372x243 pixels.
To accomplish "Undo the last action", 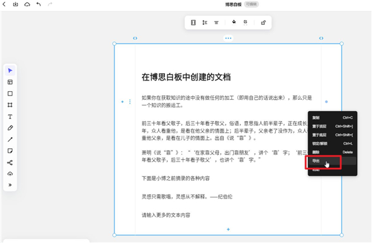I will (38, 4).
